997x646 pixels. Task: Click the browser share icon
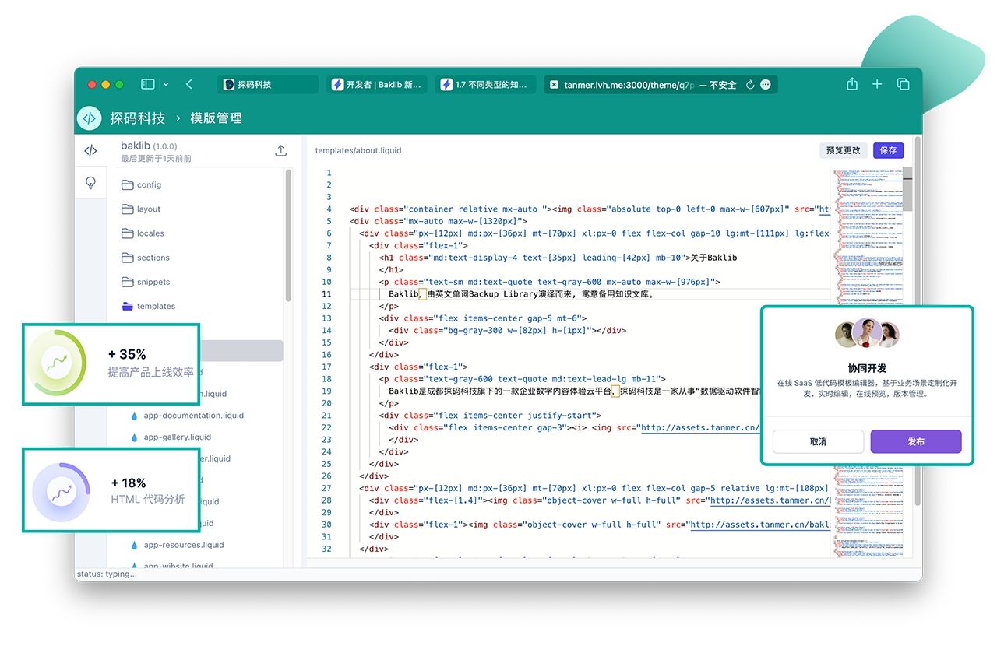click(852, 83)
